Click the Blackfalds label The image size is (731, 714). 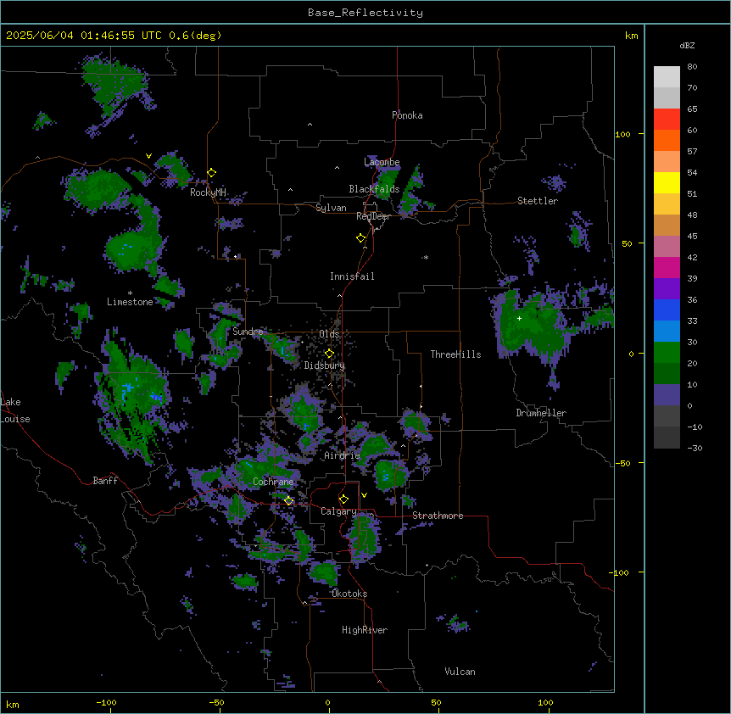(374, 189)
